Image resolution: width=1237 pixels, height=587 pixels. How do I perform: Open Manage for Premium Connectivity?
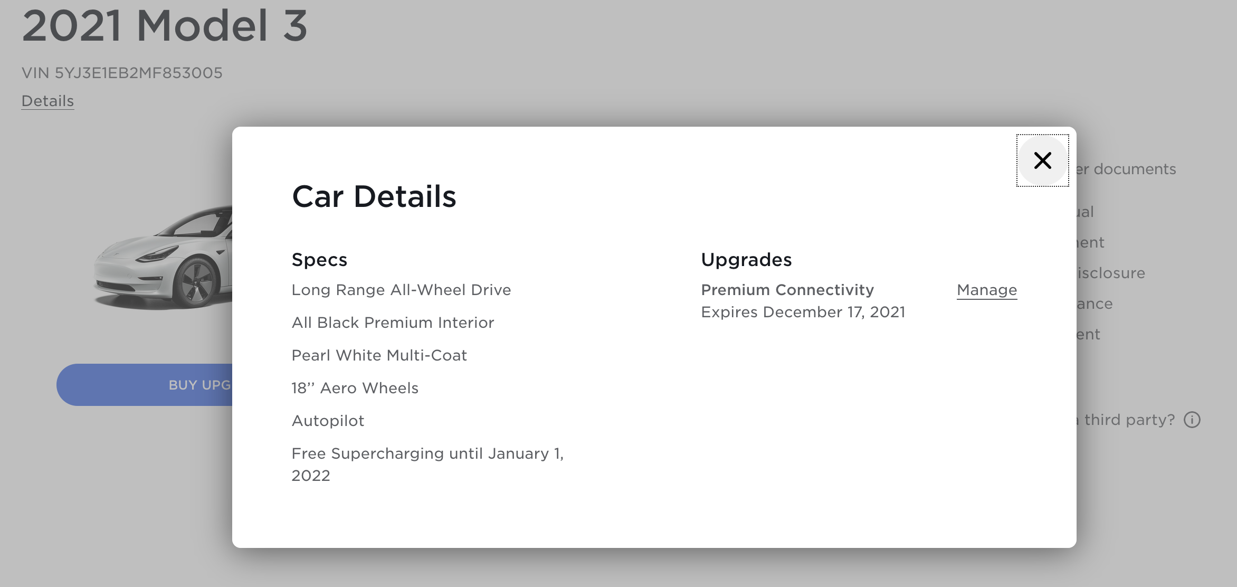click(x=986, y=290)
